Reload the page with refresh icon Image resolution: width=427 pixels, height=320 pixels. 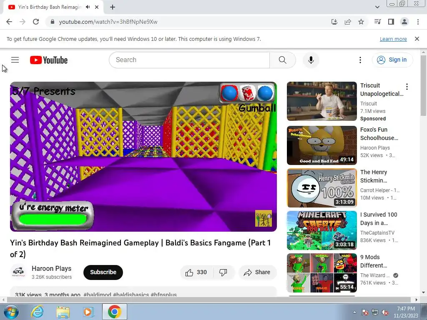tap(36, 22)
